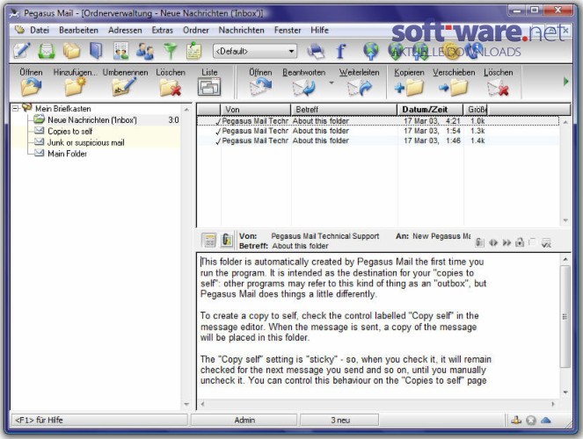583x439 pixels.
Task: Open the Bearbeiten menu
Action: tap(78, 30)
